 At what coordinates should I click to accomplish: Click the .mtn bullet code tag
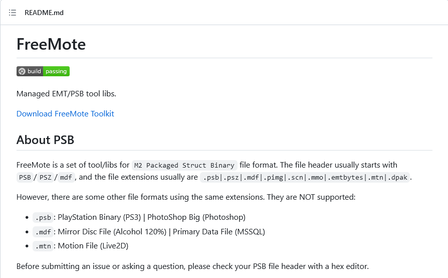(x=43, y=246)
